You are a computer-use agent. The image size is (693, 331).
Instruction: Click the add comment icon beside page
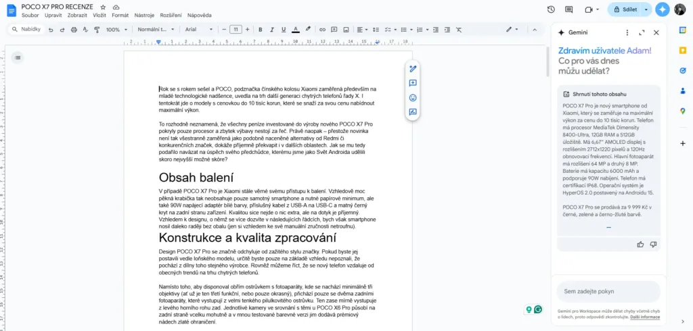point(413,83)
